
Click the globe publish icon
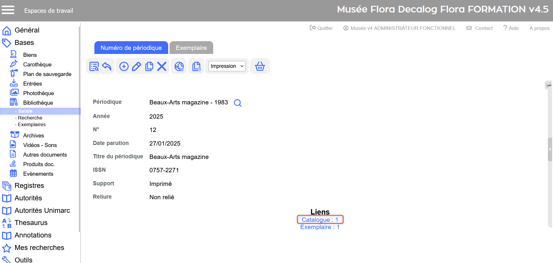point(179,66)
